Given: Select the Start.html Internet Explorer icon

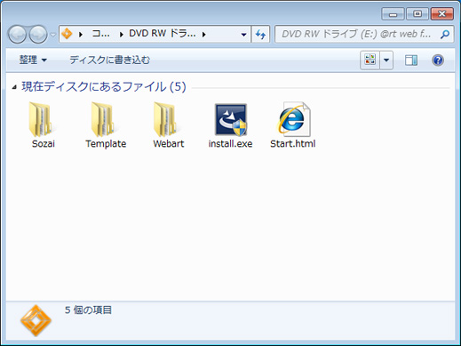Looking at the screenshot, I should point(294,119).
